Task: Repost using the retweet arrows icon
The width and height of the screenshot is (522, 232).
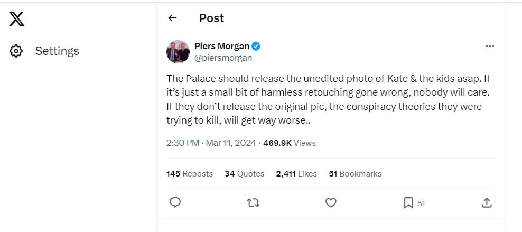Action: (x=253, y=202)
